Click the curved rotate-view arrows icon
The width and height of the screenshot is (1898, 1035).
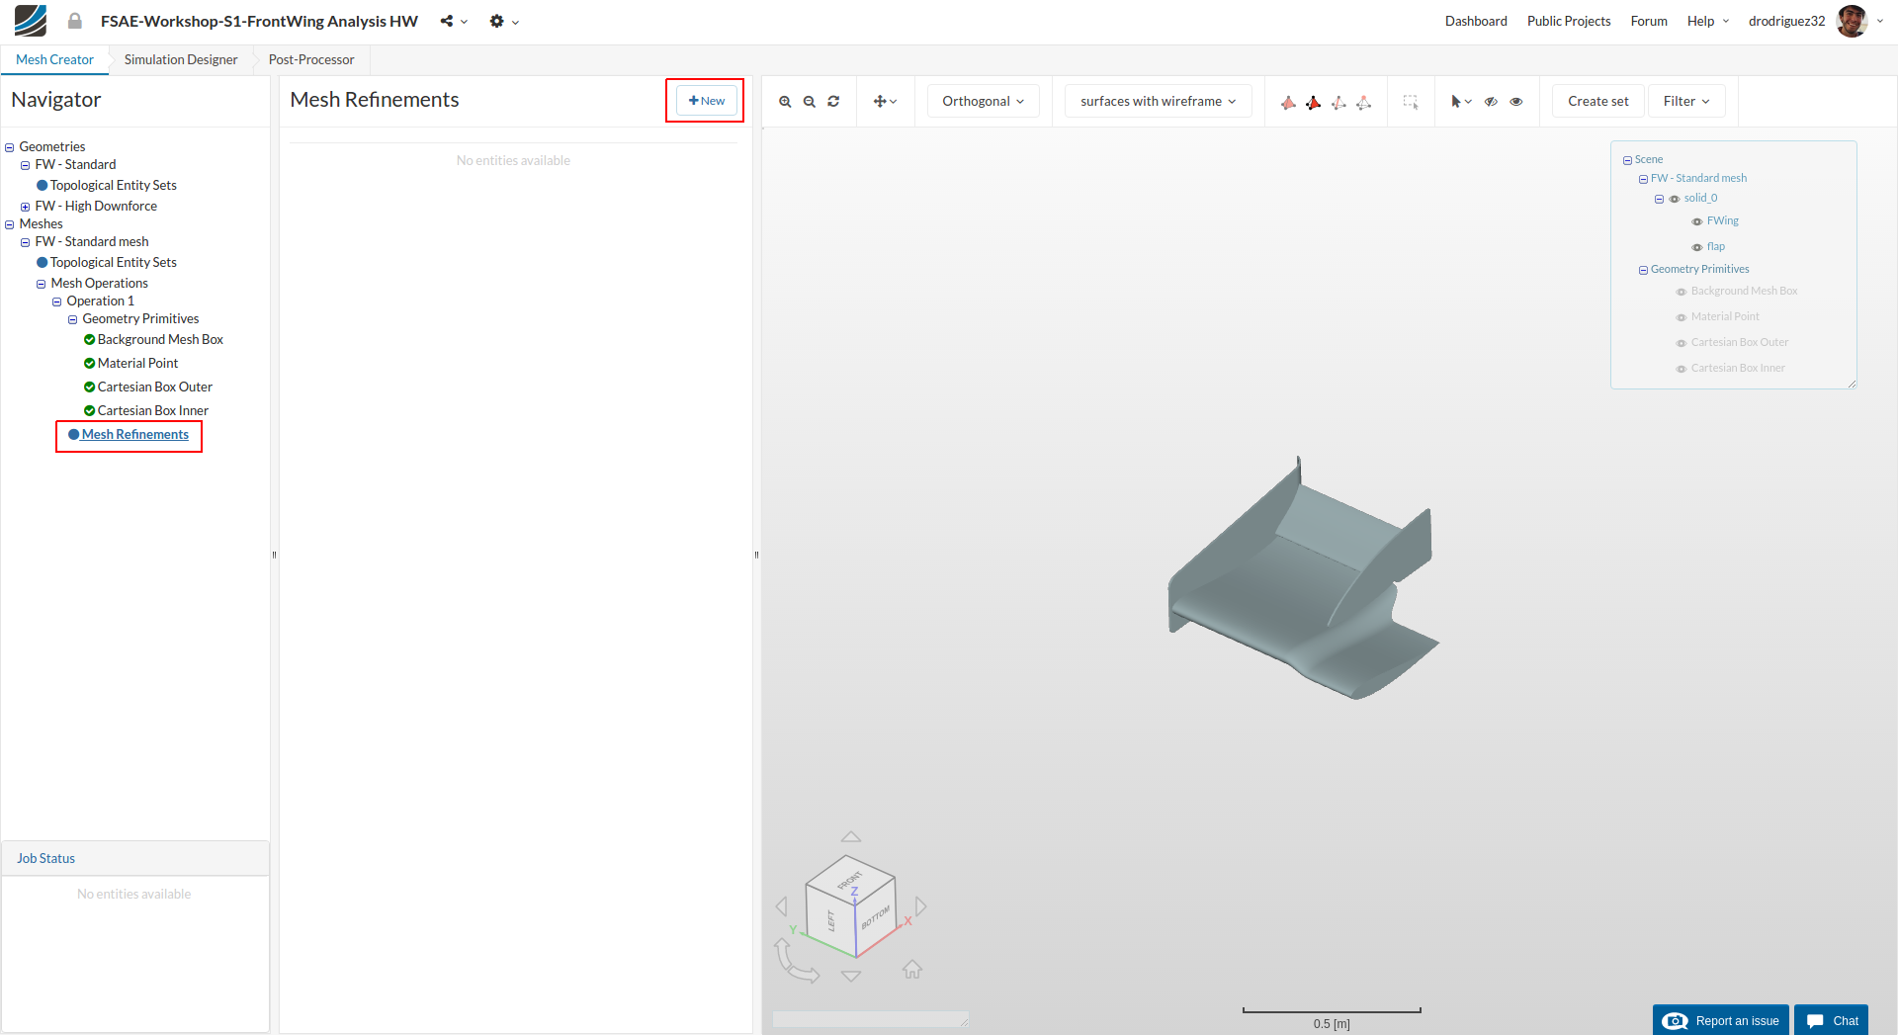(x=796, y=961)
